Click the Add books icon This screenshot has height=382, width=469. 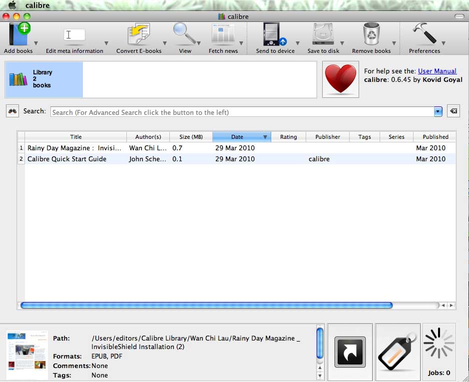point(19,34)
